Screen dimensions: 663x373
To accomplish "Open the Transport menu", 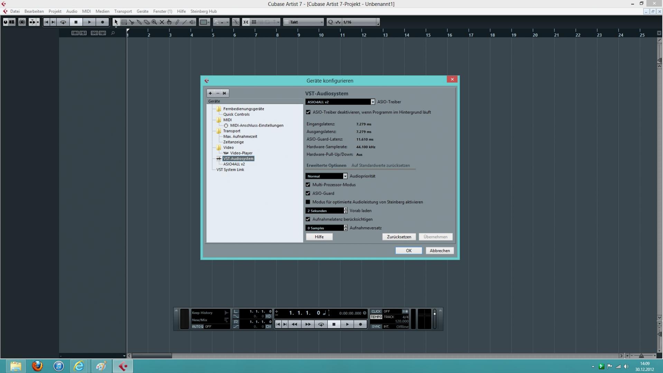I will (x=123, y=11).
